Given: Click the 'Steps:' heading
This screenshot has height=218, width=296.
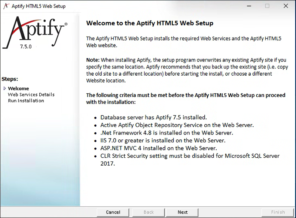Looking at the screenshot, I should pyautogui.click(x=10, y=79).
